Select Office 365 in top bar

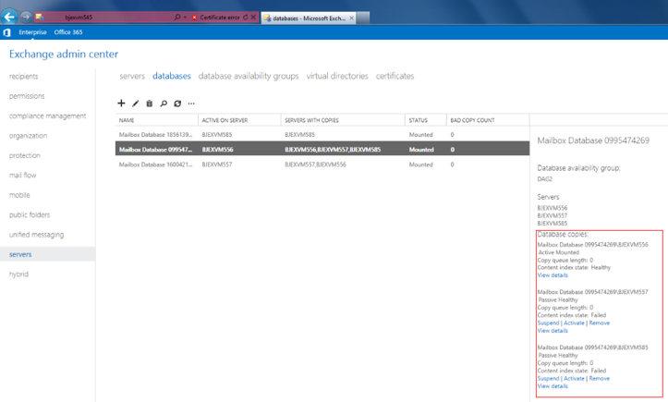[x=68, y=32]
